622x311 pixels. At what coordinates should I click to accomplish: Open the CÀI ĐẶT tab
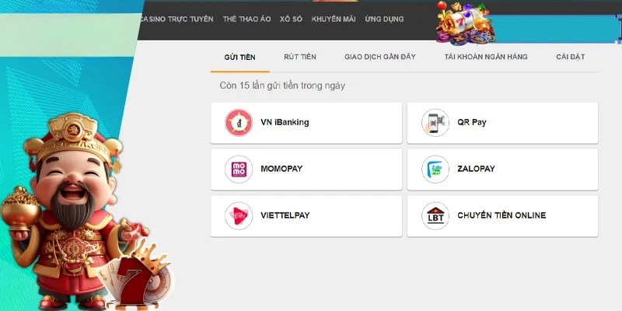point(571,57)
